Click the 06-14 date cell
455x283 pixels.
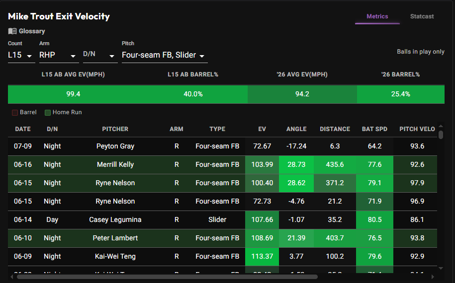[23, 219]
